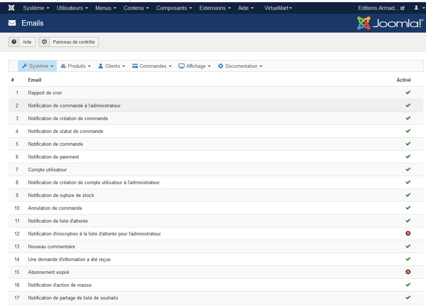The width and height of the screenshot is (426, 305).
Task: Open the Nouveau commentaire email
Action: click(x=52, y=246)
